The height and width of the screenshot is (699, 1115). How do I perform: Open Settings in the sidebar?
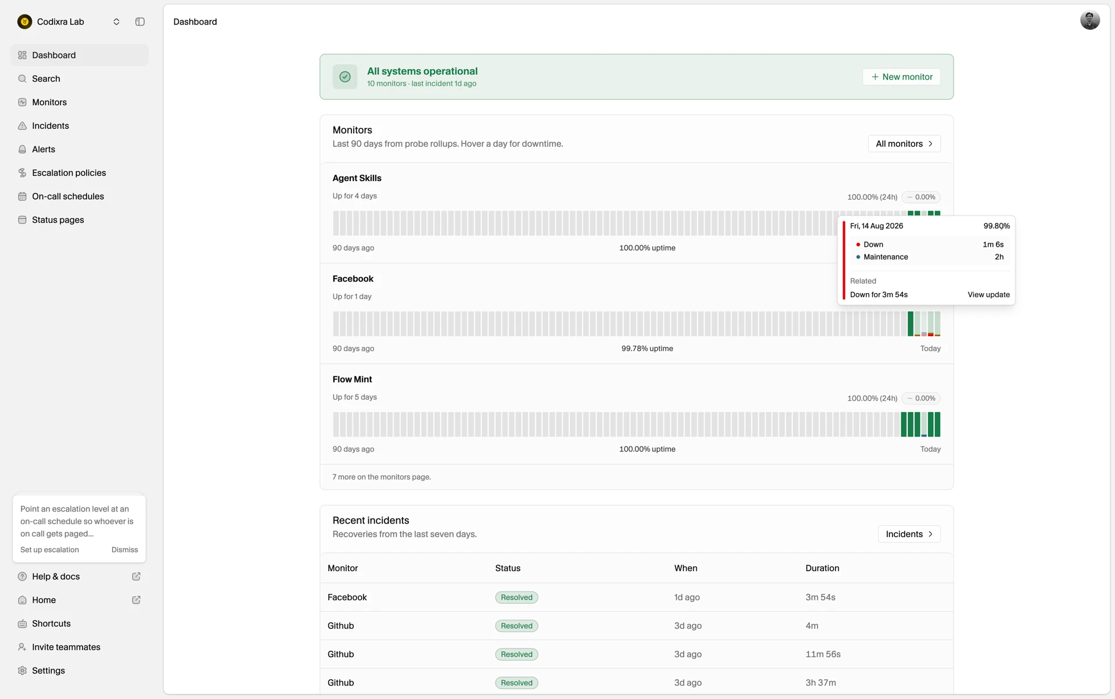[x=79, y=671]
